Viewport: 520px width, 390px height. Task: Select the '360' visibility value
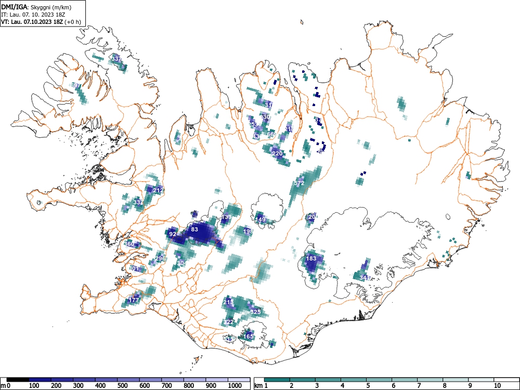[129, 244]
